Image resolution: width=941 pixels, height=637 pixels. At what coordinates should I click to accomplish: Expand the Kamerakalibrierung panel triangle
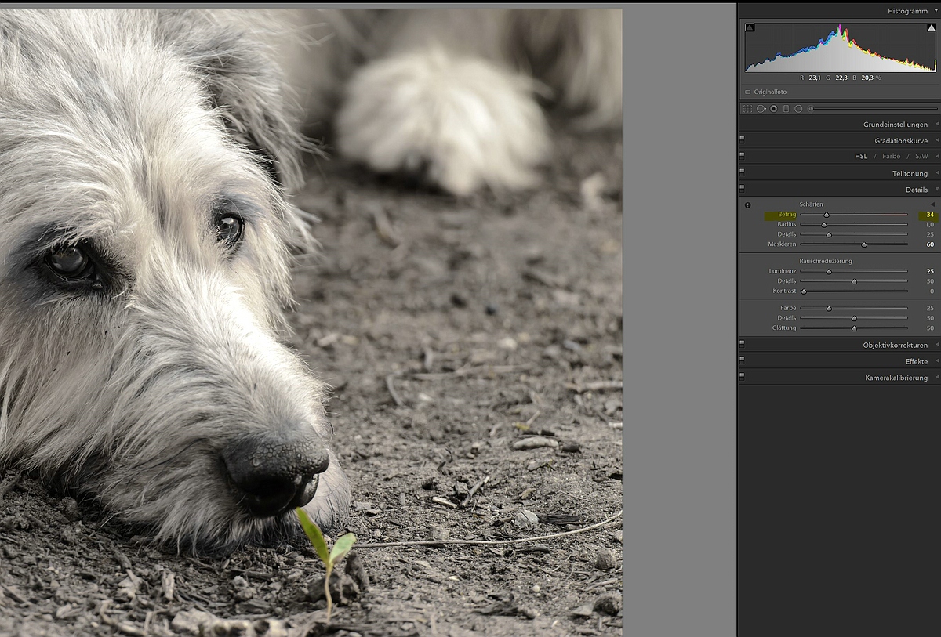tap(936, 378)
